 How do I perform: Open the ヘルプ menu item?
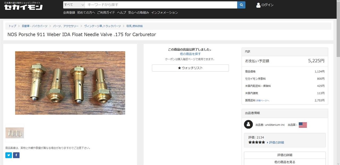tap(122, 12)
